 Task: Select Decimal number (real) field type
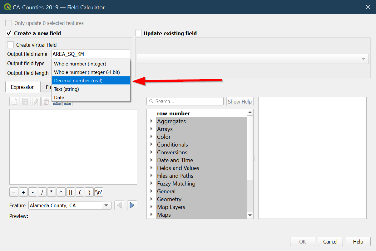pyautogui.click(x=91, y=80)
